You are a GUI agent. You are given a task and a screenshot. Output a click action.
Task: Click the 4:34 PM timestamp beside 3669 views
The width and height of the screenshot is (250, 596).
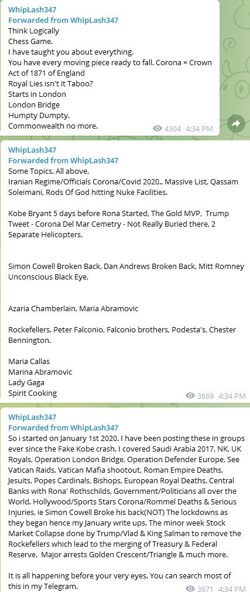232,396
